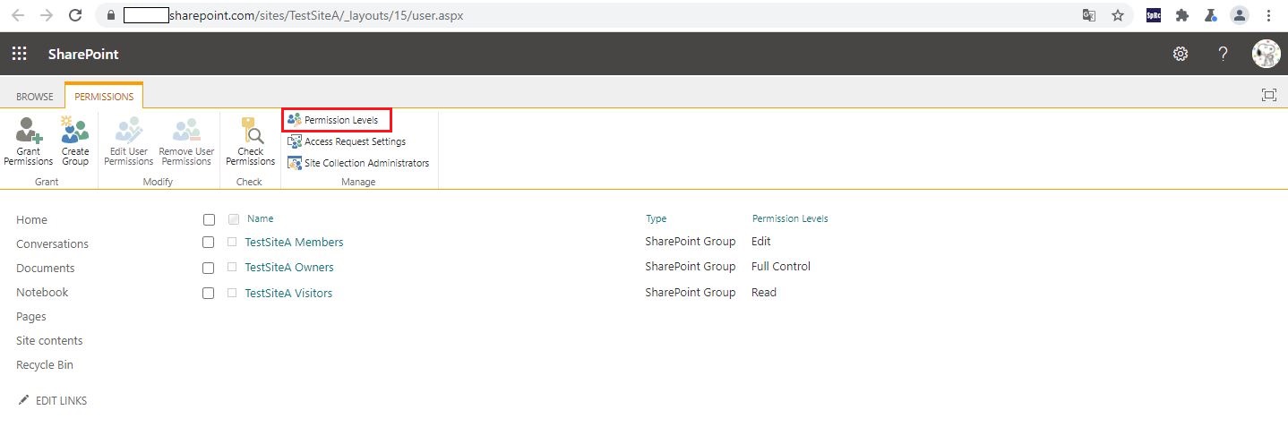Click the Full Control permission text
This screenshot has height=427, width=1288.
point(781,267)
